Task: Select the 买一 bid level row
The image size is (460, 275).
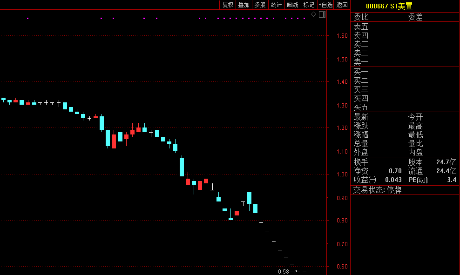Action: click(x=361, y=72)
